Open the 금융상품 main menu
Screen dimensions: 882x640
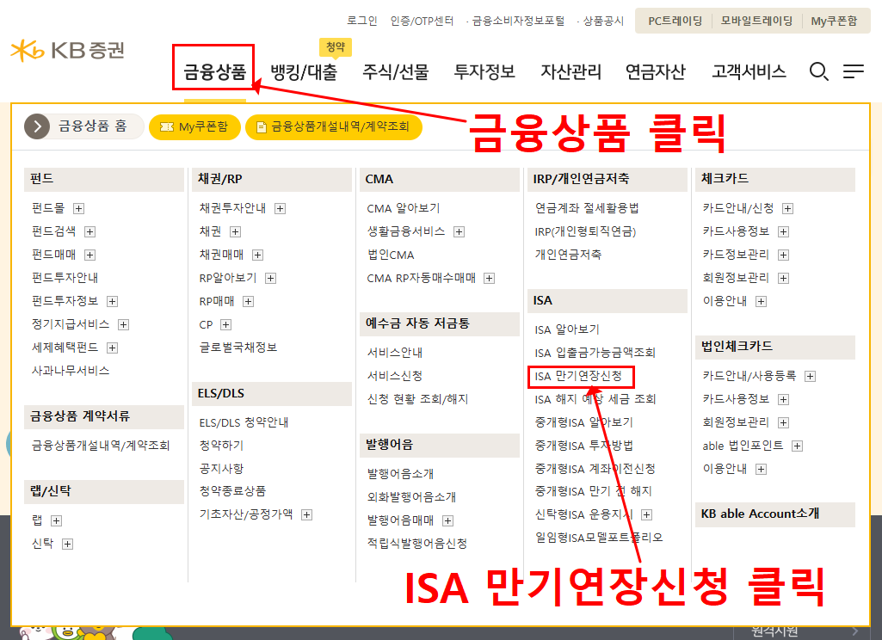coord(215,71)
